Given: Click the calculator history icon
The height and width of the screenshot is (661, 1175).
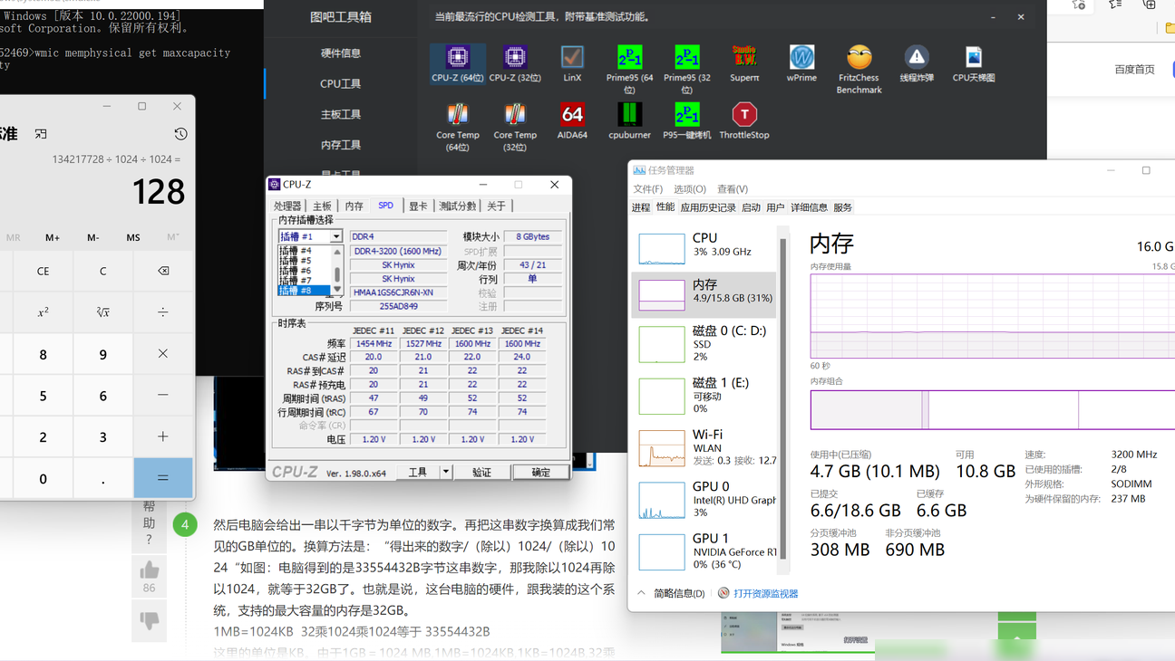Looking at the screenshot, I should tap(180, 134).
